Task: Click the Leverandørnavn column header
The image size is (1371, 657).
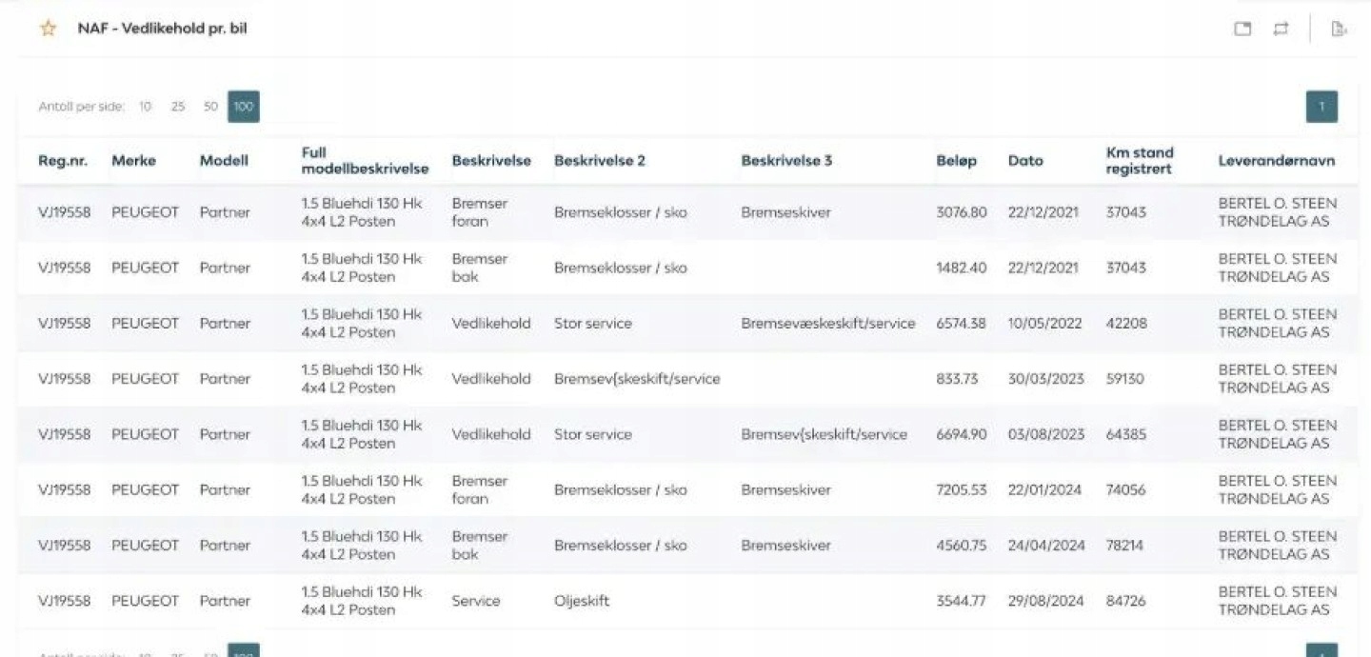Action: click(1276, 161)
